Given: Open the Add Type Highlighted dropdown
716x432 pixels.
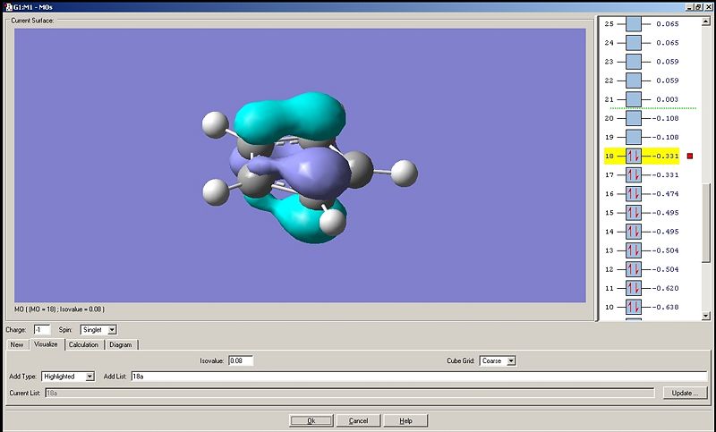Looking at the screenshot, I should coord(90,377).
